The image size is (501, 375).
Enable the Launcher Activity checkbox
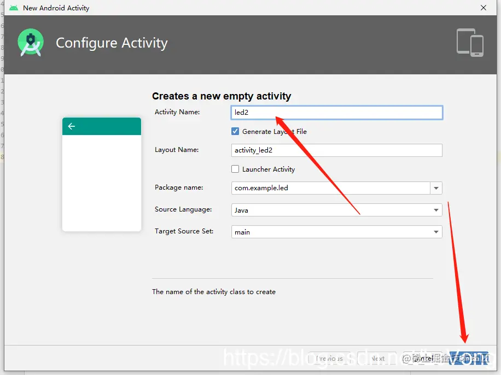click(x=235, y=169)
